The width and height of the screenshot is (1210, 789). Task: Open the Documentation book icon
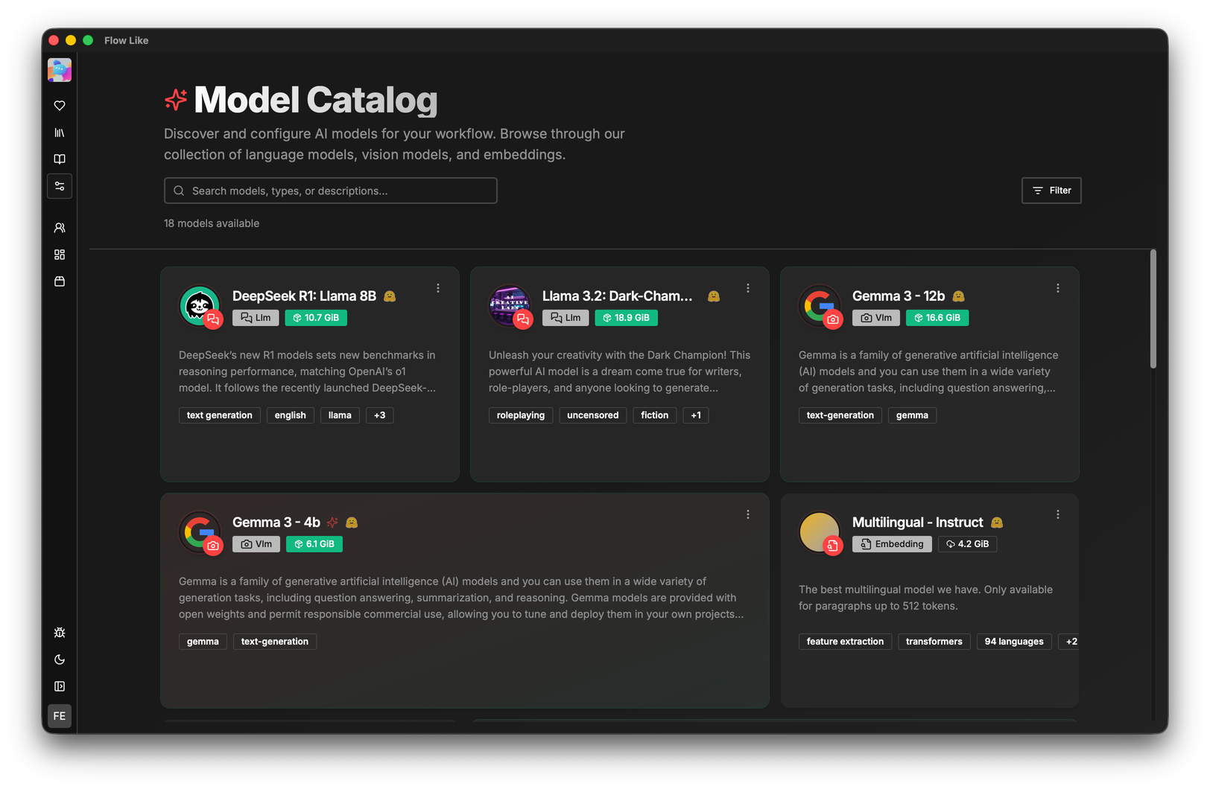point(60,159)
